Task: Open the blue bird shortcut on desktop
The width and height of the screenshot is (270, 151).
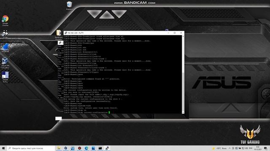Action: pos(5,47)
